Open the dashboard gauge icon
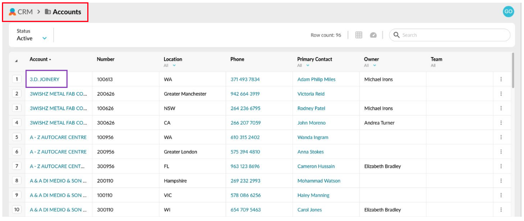 click(373, 35)
